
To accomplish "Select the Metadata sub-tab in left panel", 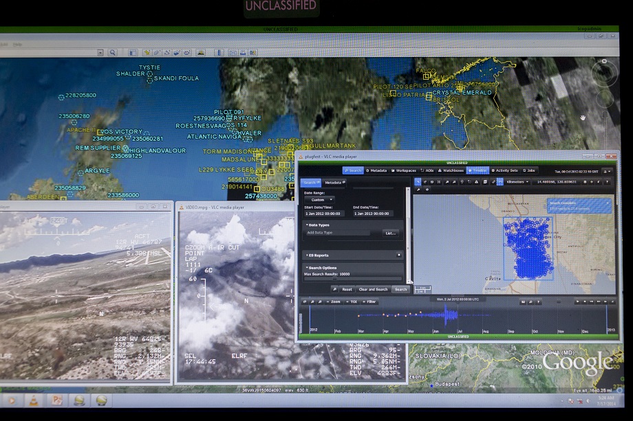I will [334, 183].
